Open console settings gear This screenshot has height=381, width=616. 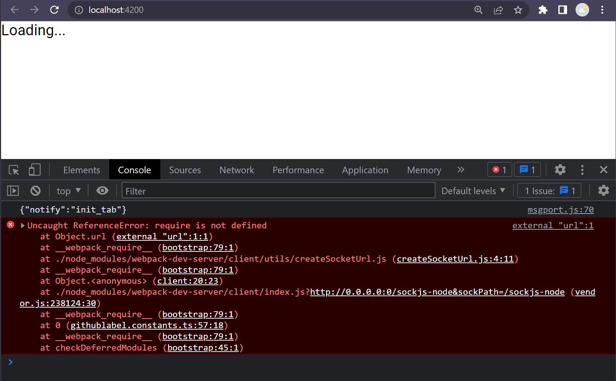coord(603,190)
